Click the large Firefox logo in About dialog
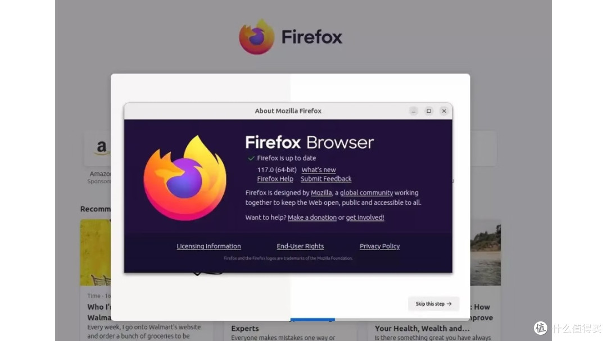 [x=185, y=178]
